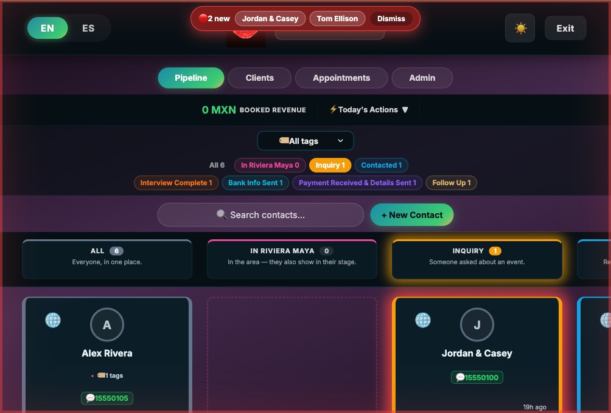
Task: Click the J avatar on Jordan & Casey card
Action: tap(477, 325)
